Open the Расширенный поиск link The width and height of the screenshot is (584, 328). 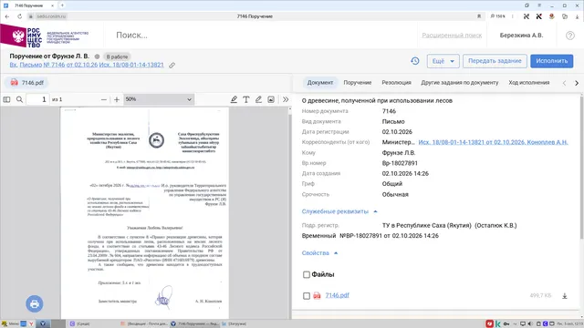[452, 36]
